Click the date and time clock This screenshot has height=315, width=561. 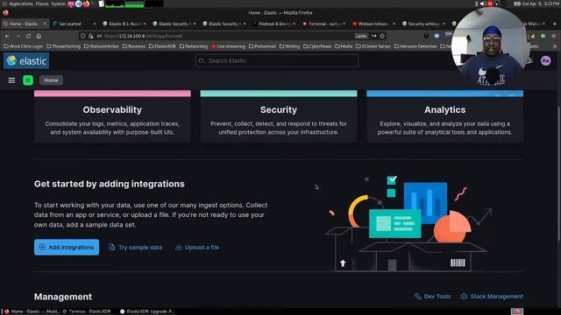[x=541, y=3]
